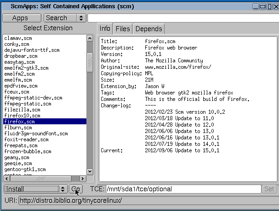
Task: Click the Go button
Action: coord(76,189)
